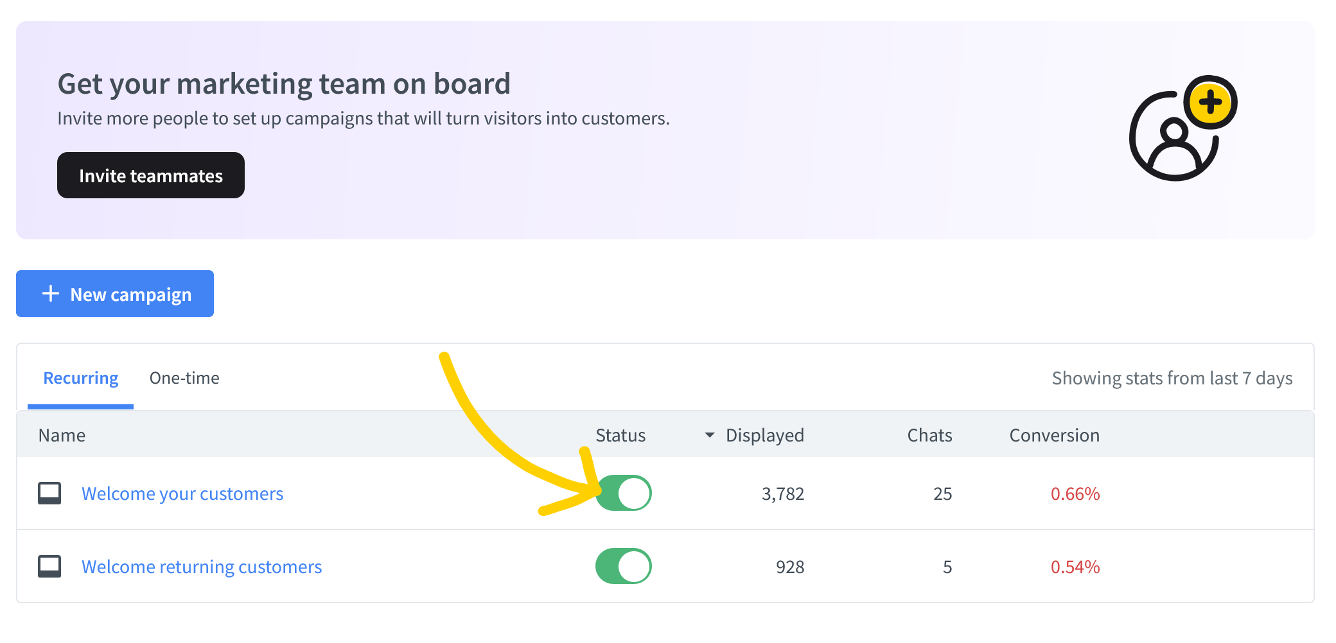1336x643 pixels.
Task: Click the Showing stats from last 7 days label
Action: point(1172,378)
